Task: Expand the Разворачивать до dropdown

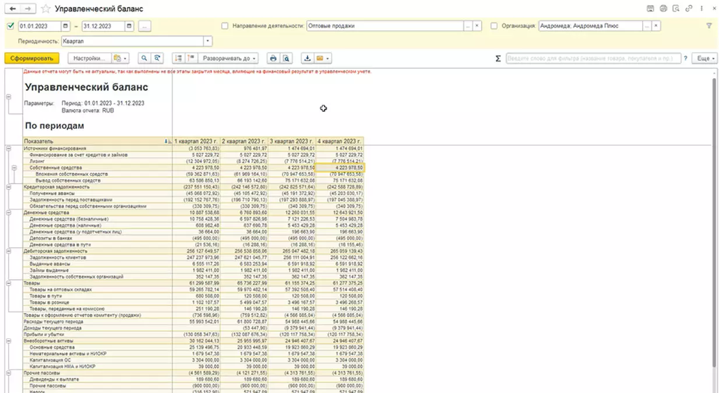Action: 227,58
